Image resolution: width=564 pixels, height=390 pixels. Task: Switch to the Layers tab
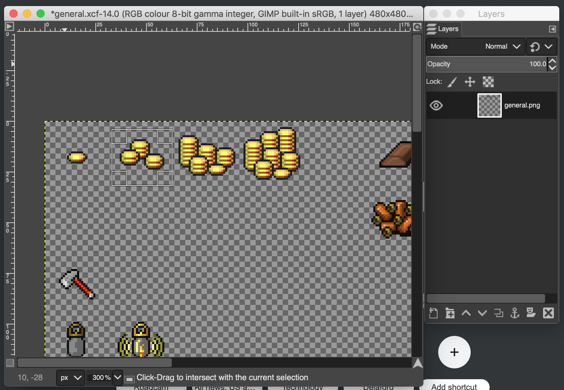(x=443, y=29)
